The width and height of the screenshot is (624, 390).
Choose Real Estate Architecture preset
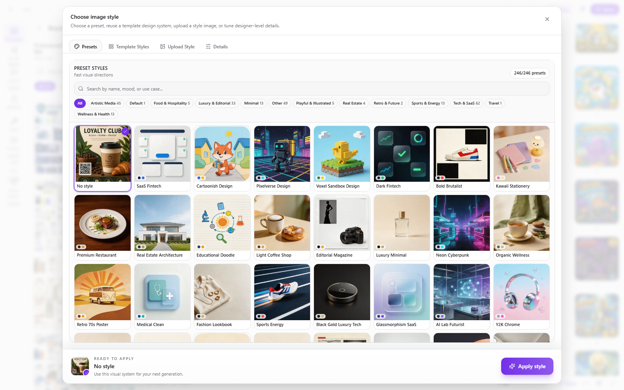tap(162, 227)
